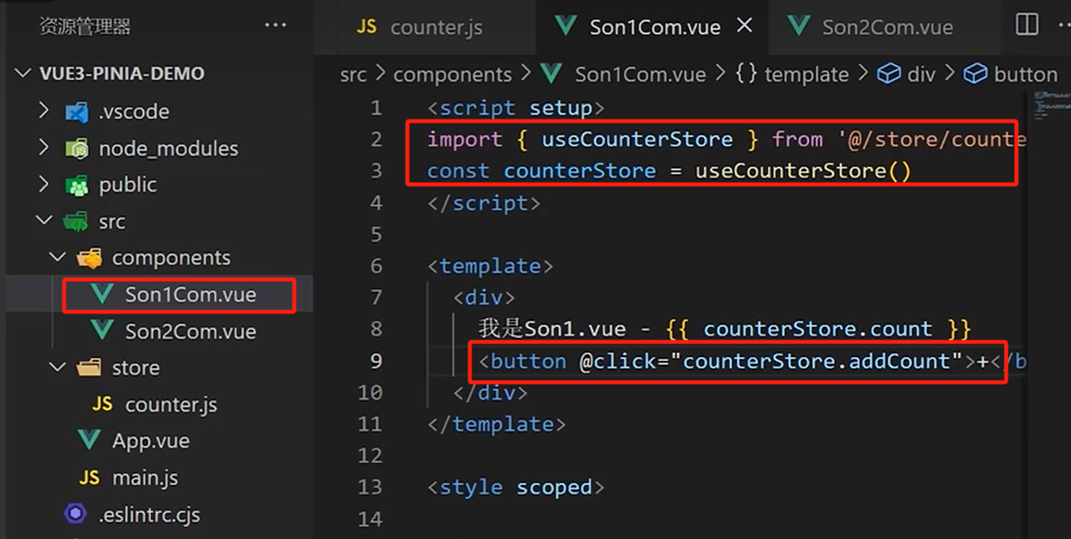Click the '资源管理器' explorer title
This screenshot has height=539, width=1071.
pos(85,27)
